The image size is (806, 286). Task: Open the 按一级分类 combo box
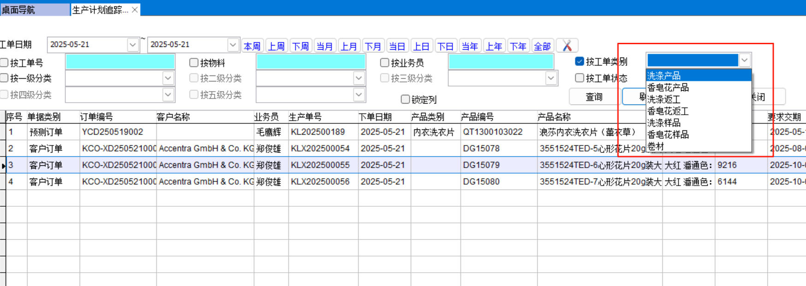pyautogui.click(x=168, y=78)
